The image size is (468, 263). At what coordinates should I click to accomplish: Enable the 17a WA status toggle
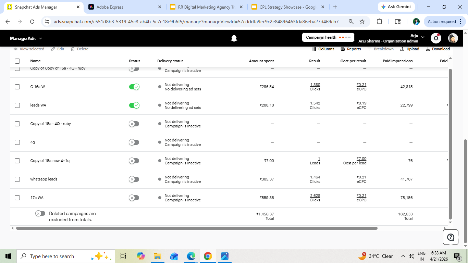(134, 198)
